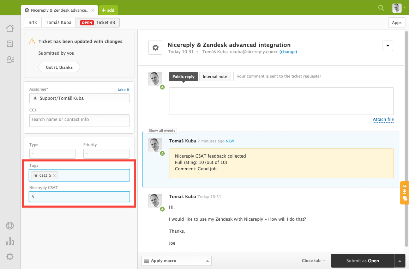
Task: Click the text 'Comment: Good job.'
Action: 197,169
